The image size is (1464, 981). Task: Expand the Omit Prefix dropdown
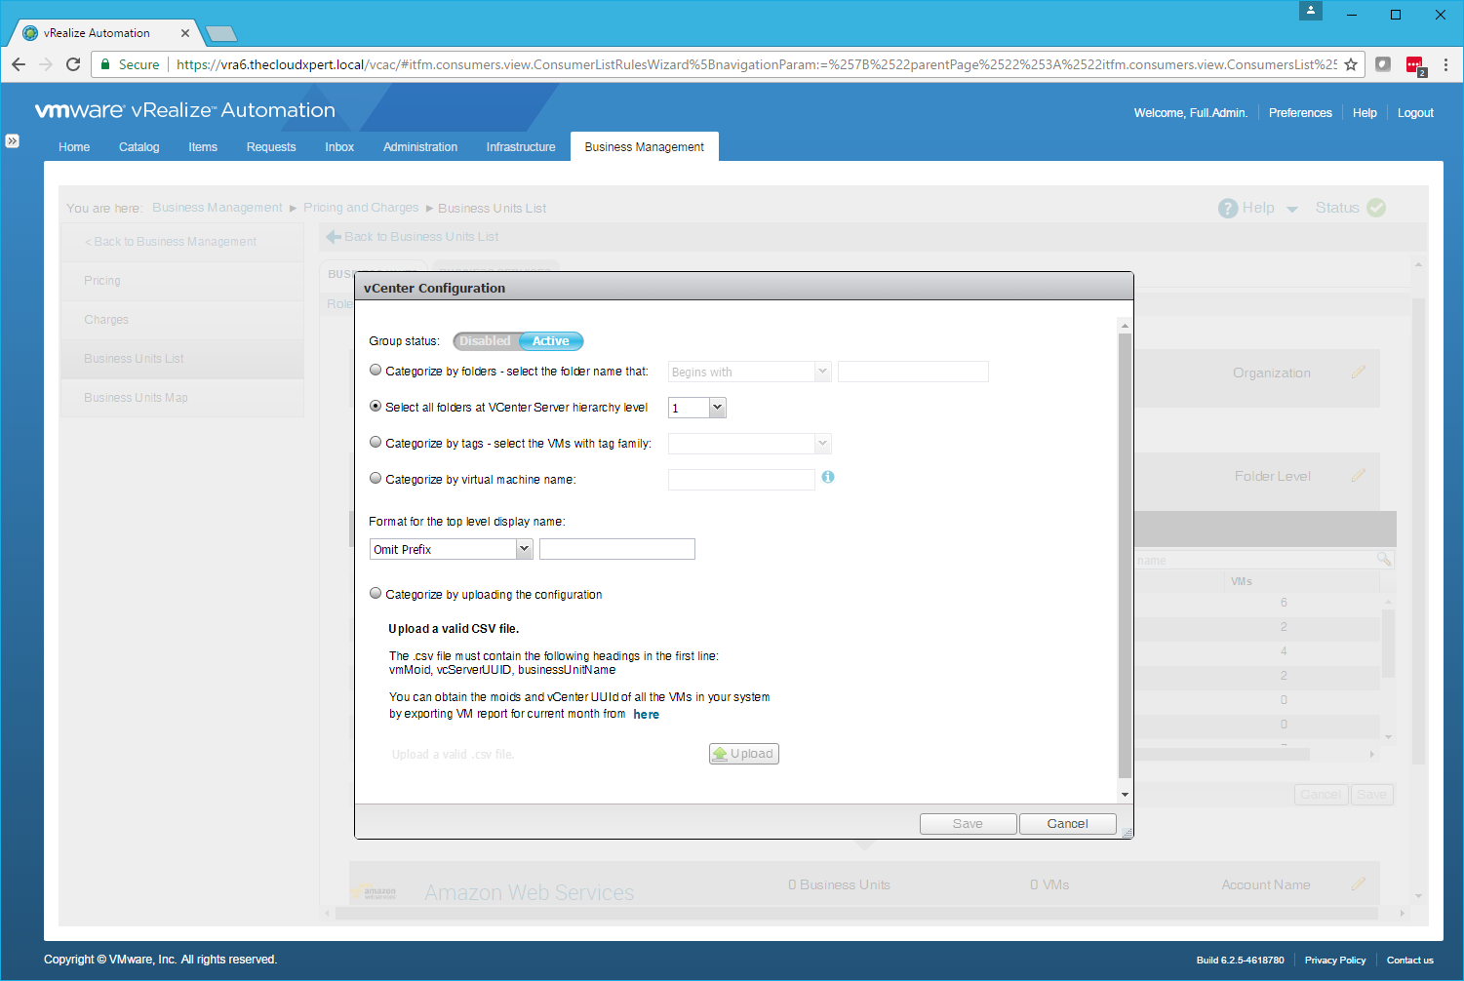click(524, 549)
